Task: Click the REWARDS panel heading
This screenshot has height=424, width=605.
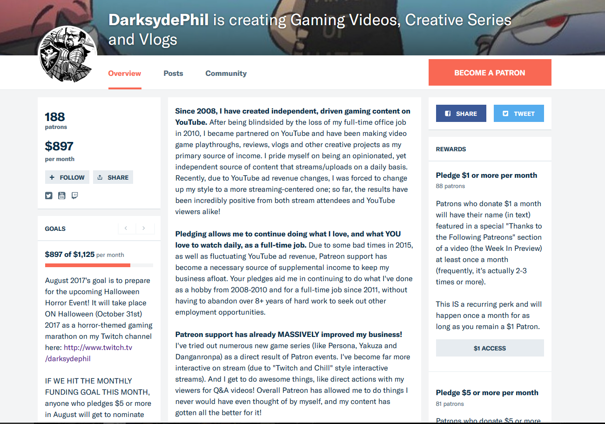Action: pyautogui.click(x=451, y=149)
